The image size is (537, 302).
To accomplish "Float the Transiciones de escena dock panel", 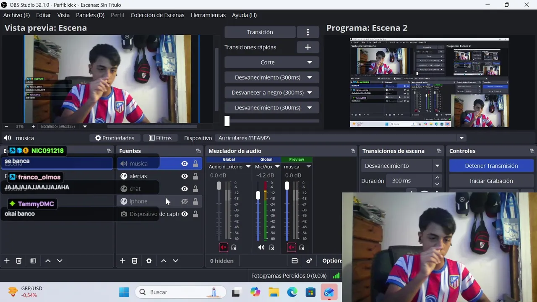I will (x=439, y=151).
